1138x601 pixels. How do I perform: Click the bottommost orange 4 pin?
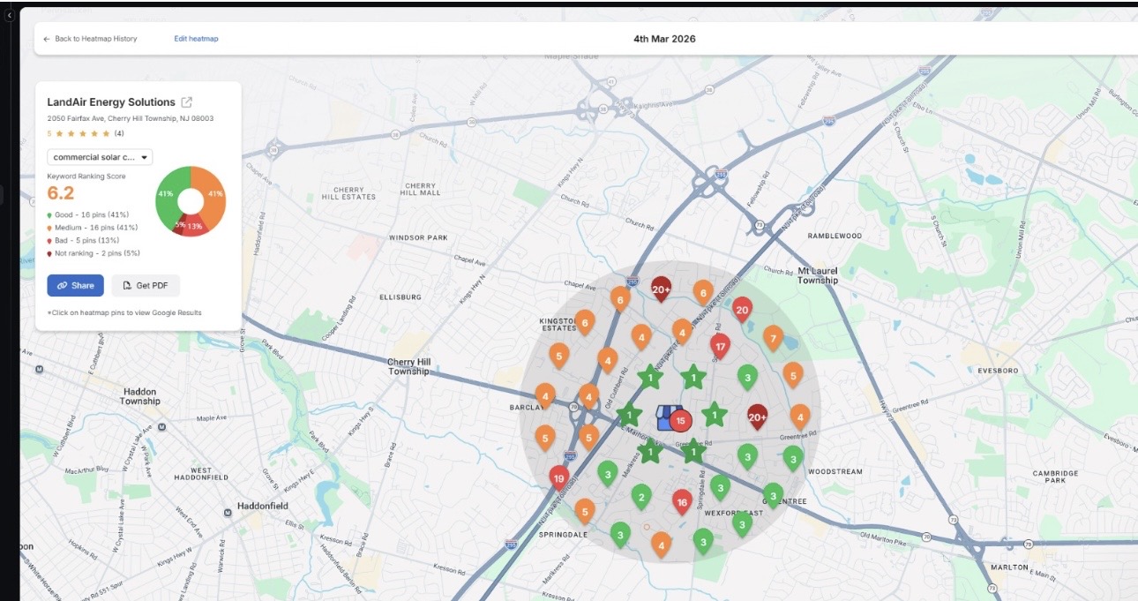(662, 545)
